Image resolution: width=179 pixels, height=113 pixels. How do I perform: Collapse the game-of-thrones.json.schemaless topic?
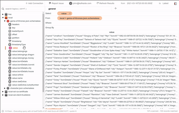click(5, 21)
